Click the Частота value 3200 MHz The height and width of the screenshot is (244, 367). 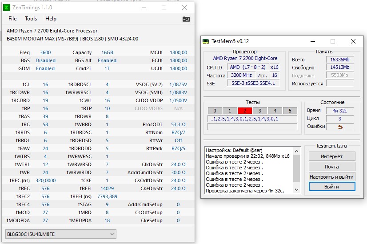click(241, 75)
